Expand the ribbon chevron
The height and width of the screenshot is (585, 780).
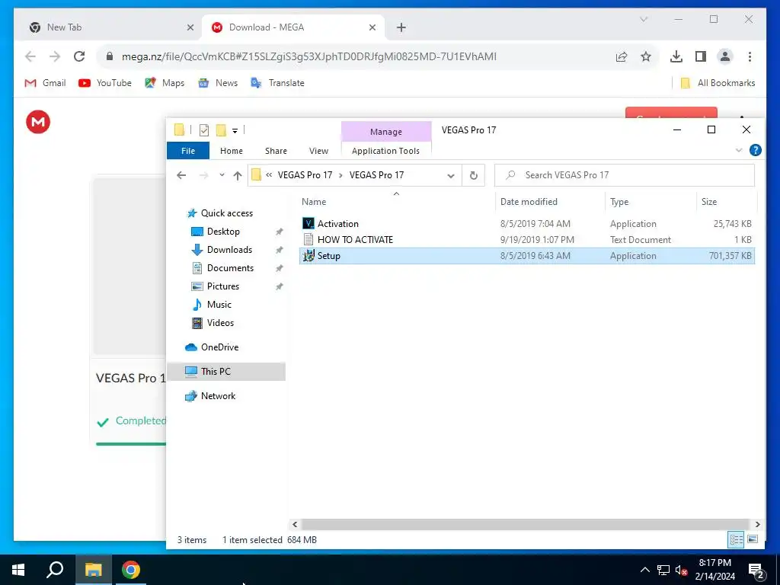[739, 150]
